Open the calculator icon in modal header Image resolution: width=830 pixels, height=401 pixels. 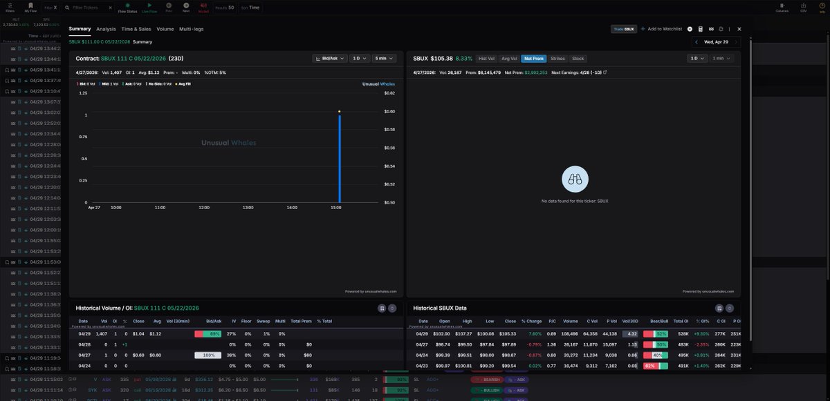[x=701, y=29]
